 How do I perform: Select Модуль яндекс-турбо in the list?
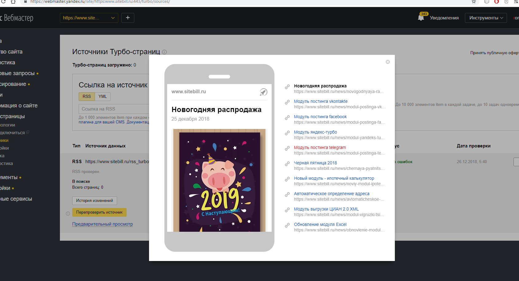[315, 132]
